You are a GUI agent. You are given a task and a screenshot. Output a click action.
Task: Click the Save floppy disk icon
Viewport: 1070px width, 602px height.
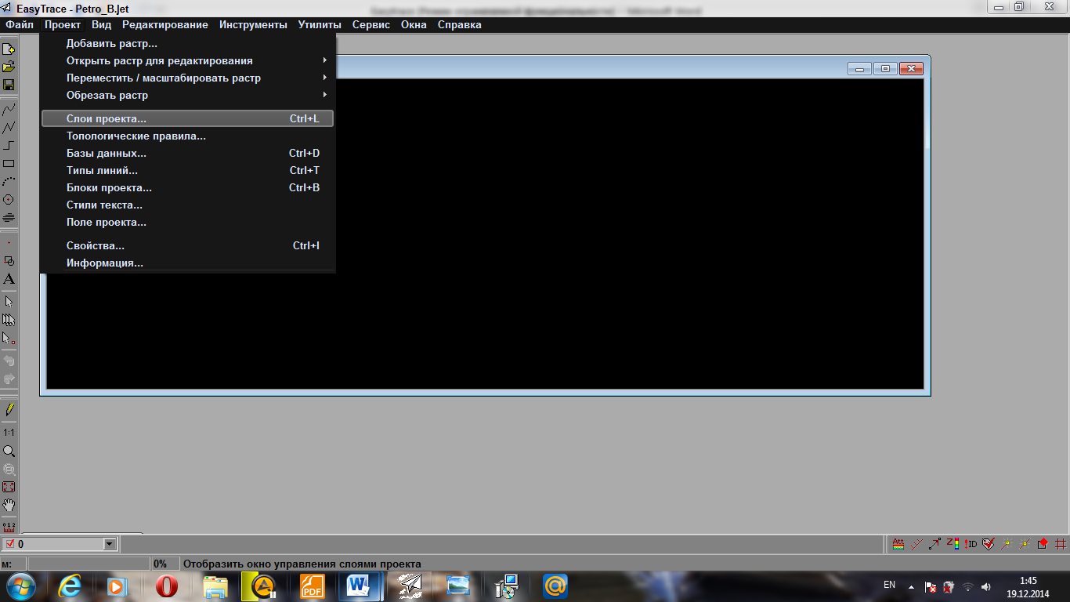pos(9,85)
